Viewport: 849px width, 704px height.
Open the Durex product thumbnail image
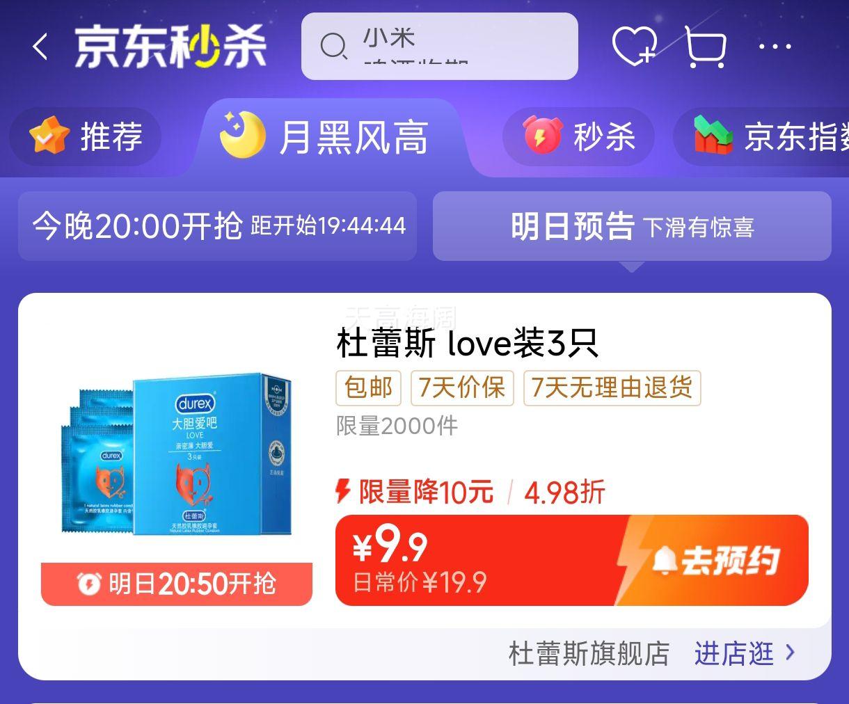(x=177, y=456)
